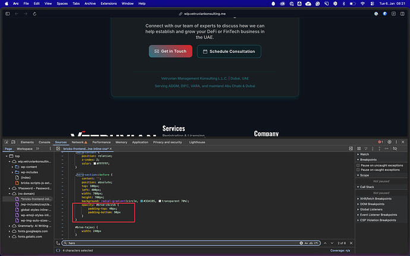Click the Get in Touch button
This screenshot has height=256, width=410.
171,51
